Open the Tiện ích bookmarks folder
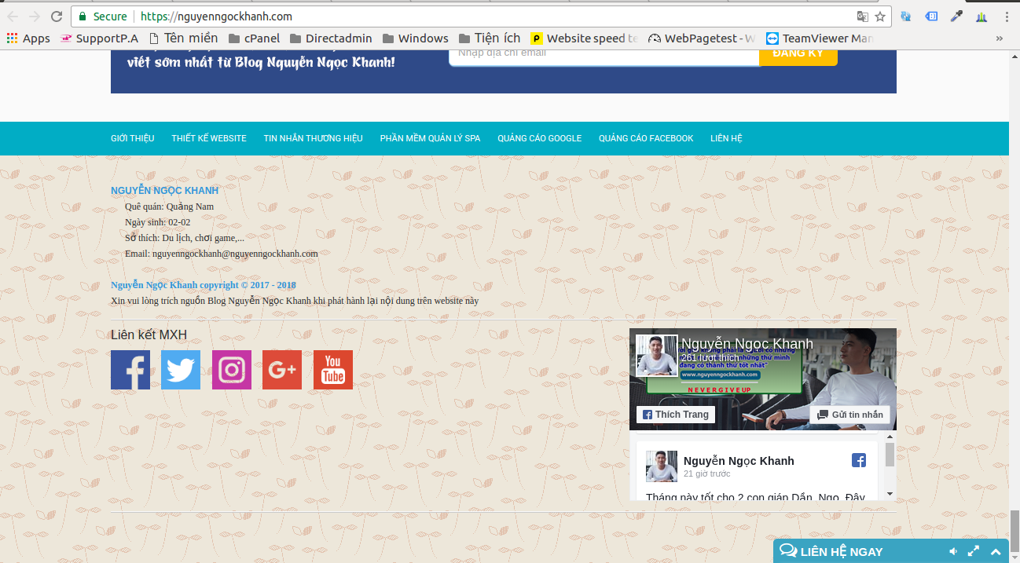 (x=490, y=38)
